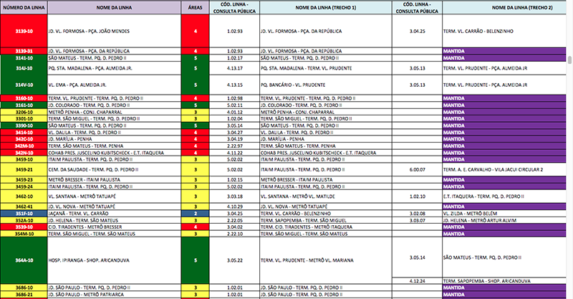This screenshot has width=573, height=299.
Task: Select code cell 4.12.24
Action: [417, 281]
